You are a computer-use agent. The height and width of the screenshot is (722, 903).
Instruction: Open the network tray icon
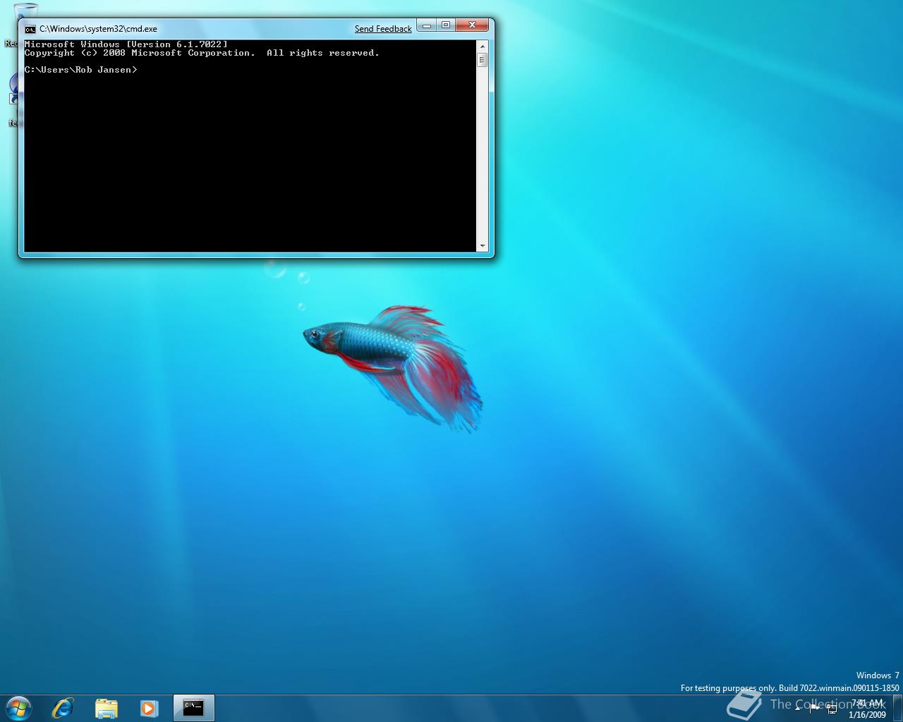[x=832, y=708]
